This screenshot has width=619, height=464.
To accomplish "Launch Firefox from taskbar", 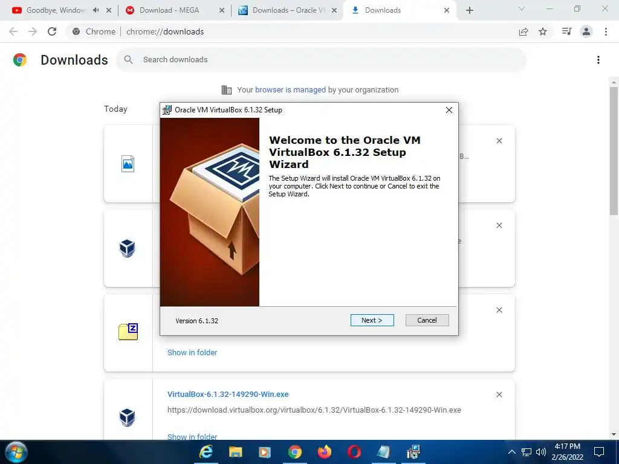I will tap(325, 452).
